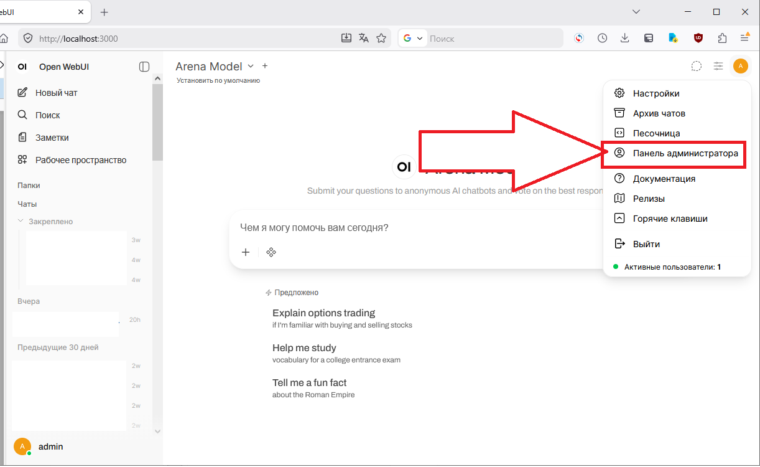Open the Arena Model selector dropdown
The image size is (760, 467).
pyautogui.click(x=215, y=66)
